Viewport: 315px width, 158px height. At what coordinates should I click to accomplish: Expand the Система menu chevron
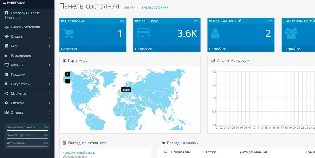[x=50, y=103]
